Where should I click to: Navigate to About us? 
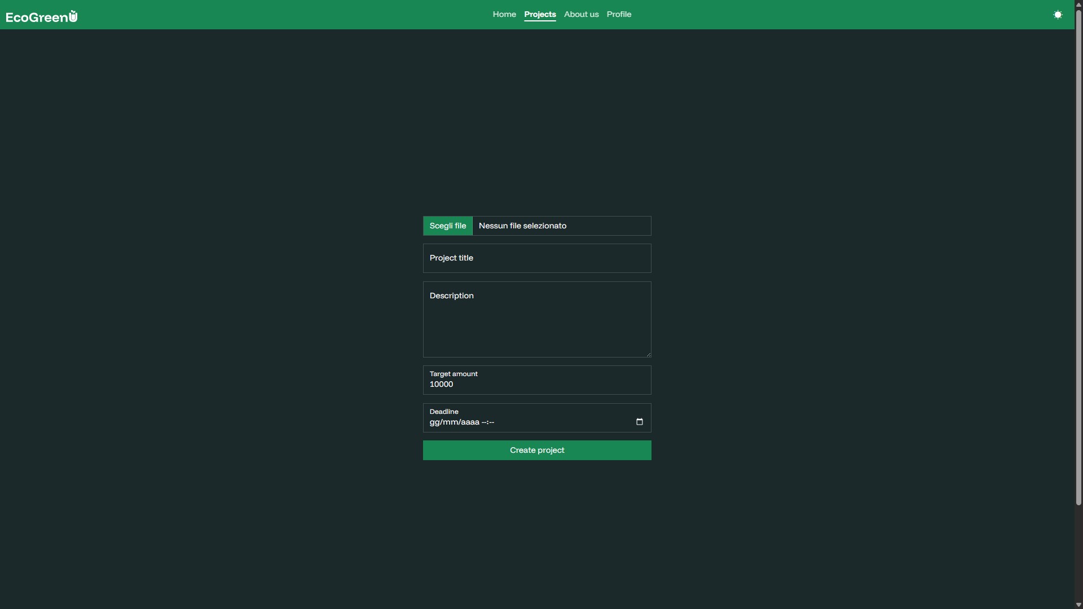pos(581,14)
